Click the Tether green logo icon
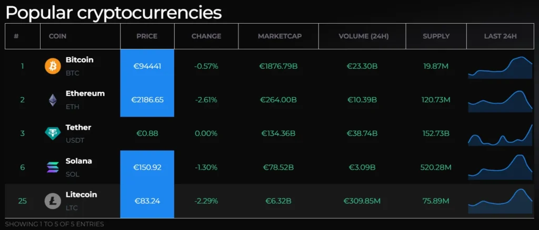539x230 pixels. click(53, 133)
